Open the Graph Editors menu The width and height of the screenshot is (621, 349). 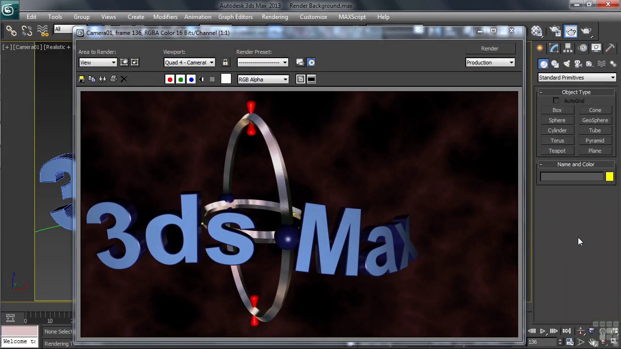(x=235, y=17)
